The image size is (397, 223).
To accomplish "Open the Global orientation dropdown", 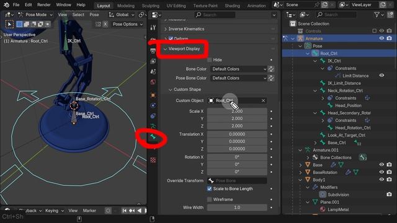I will coord(122,15).
